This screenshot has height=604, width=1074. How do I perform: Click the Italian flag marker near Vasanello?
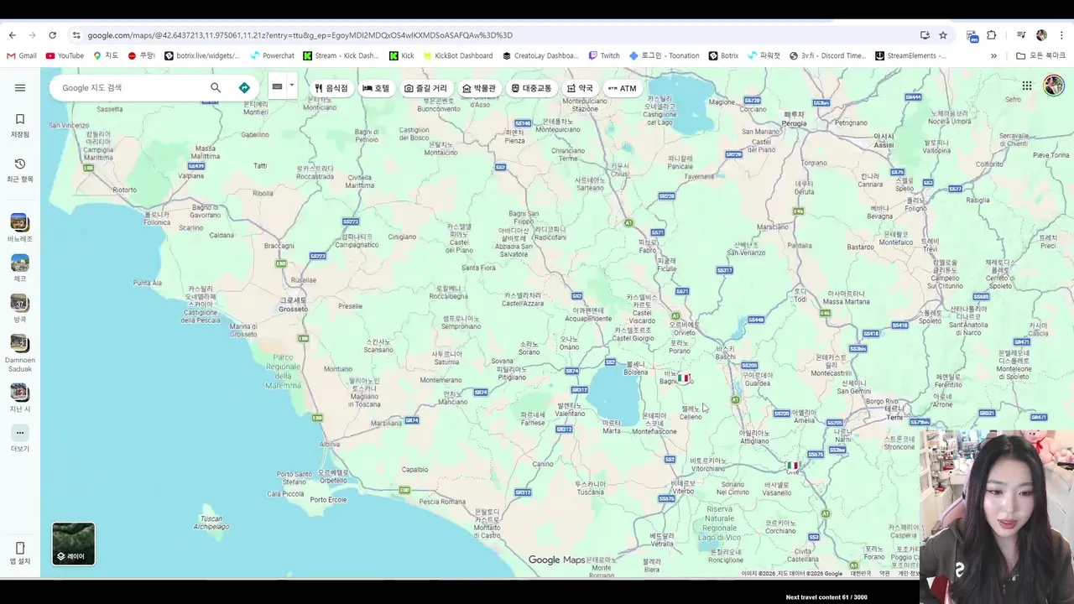coord(793,466)
